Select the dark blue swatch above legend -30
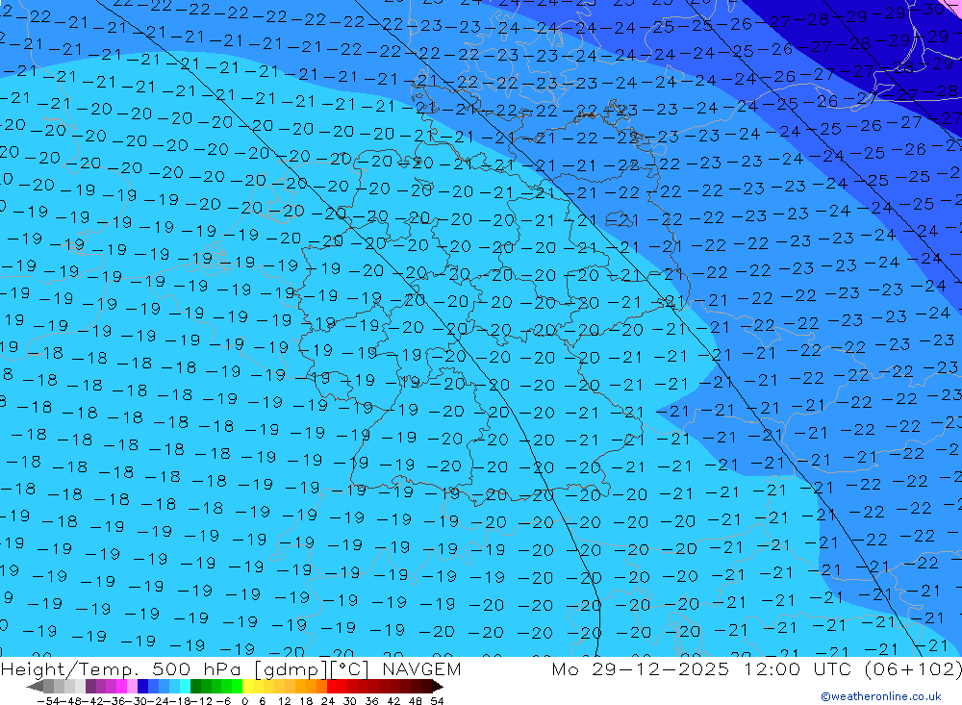This screenshot has height=705, width=962. tap(142, 687)
